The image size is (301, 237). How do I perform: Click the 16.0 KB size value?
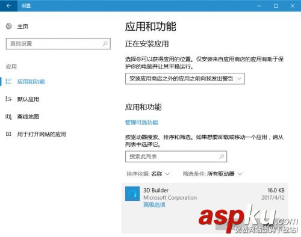276,190
